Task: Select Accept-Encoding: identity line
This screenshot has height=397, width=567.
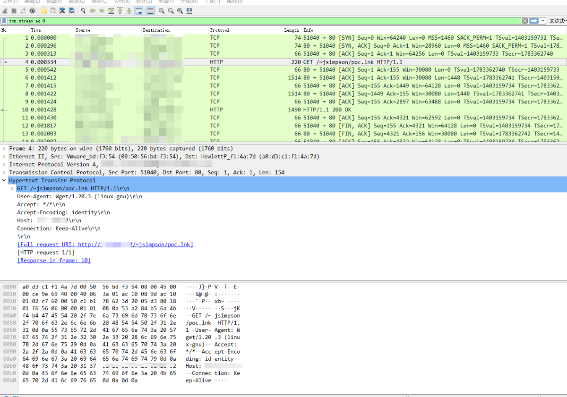Action: [63, 212]
